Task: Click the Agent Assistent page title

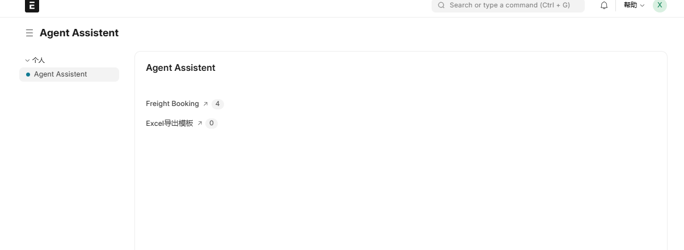Action: [x=79, y=33]
